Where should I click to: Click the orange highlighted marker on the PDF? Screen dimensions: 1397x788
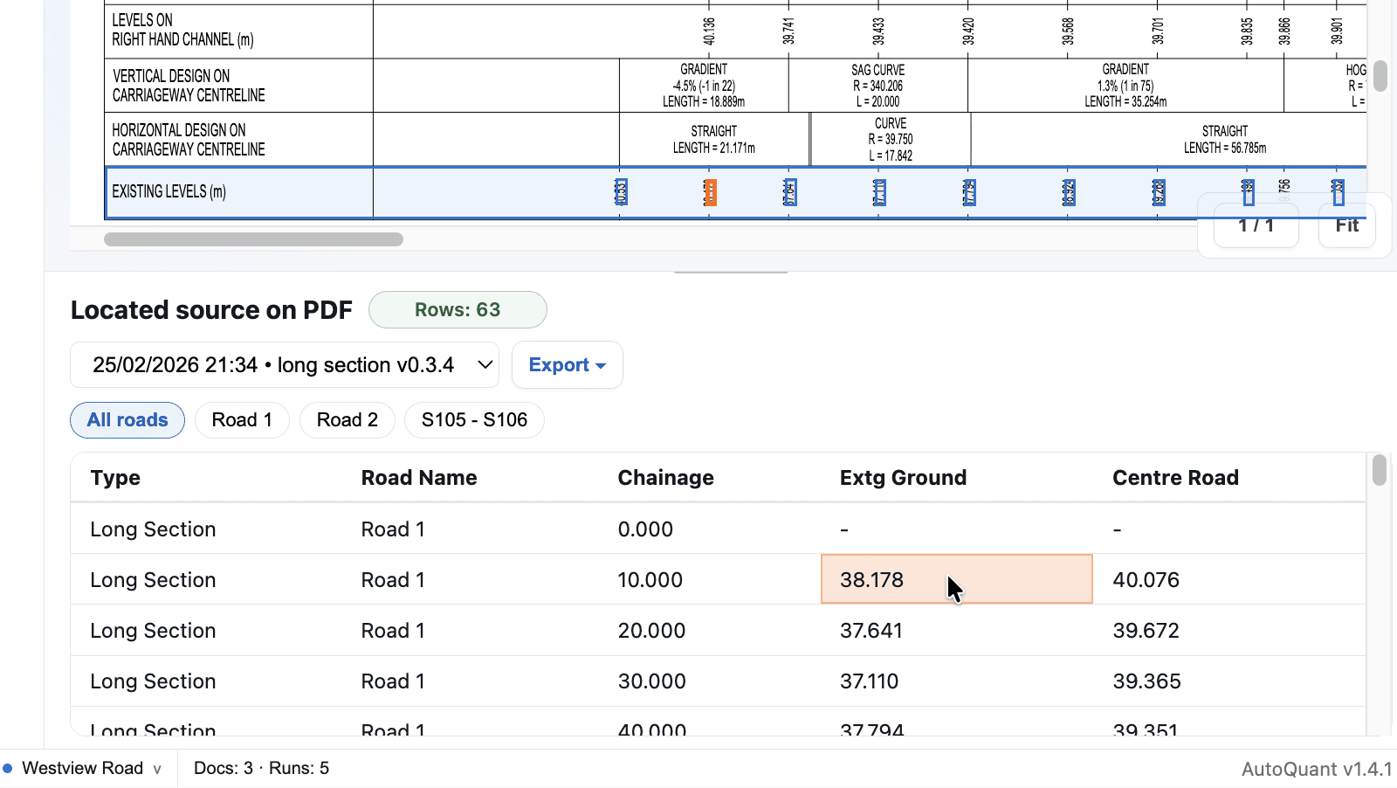[710, 192]
